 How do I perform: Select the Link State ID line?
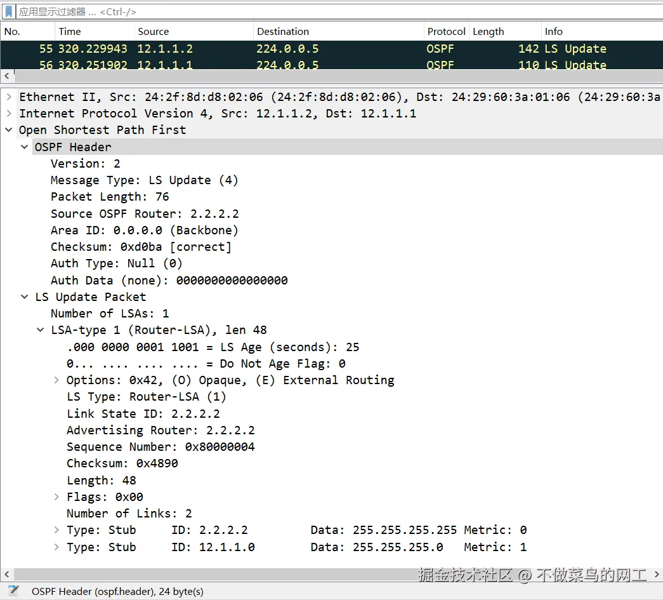pos(143,413)
